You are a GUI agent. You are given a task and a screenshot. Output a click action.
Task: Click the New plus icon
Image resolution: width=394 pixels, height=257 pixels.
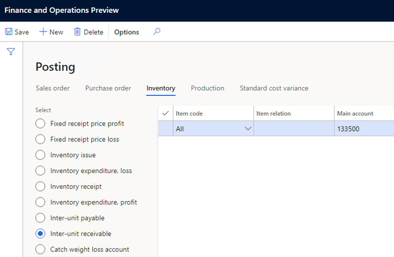tap(43, 32)
